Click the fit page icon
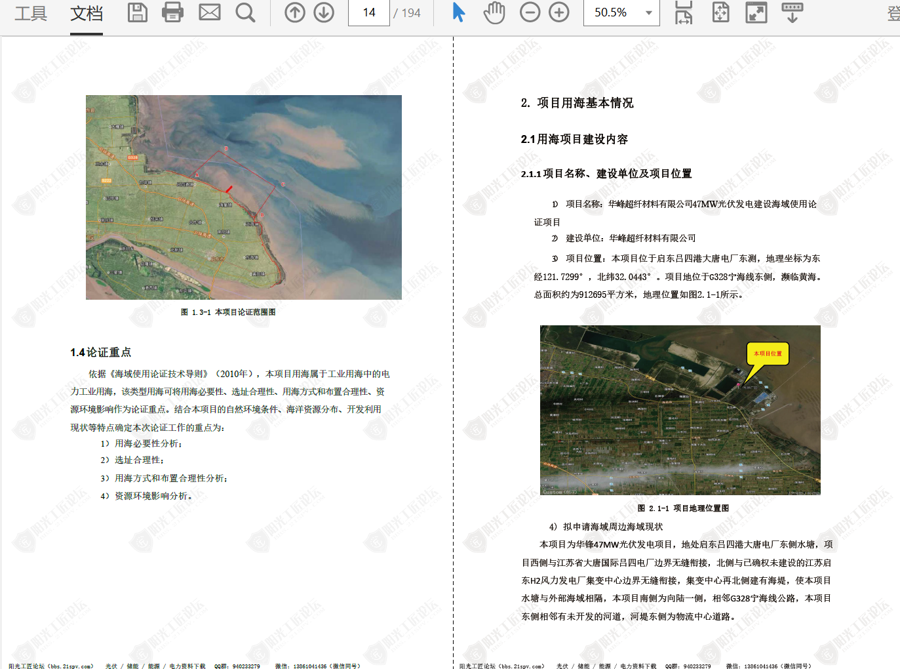900x669 pixels. pyautogui.click(x=720, y=12)
